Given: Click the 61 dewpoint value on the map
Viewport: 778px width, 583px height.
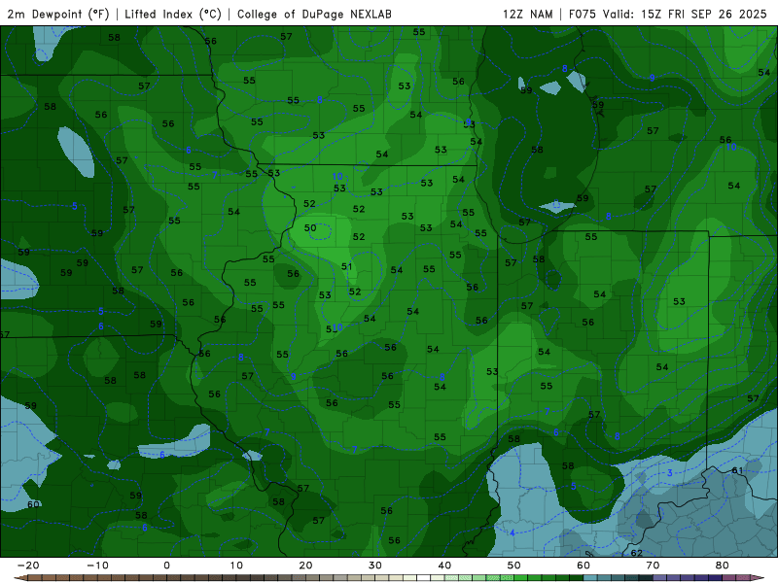Looking at the screenshot, I should click(738, 470).
